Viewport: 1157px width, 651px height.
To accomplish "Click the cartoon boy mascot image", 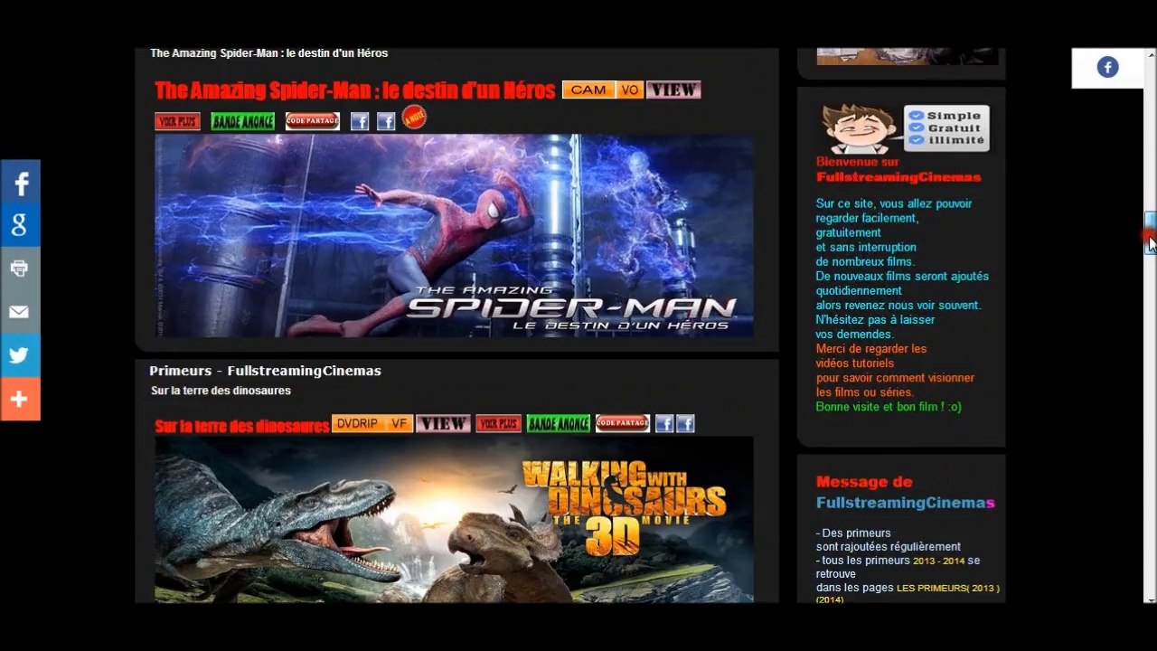I will pos(859,128).
